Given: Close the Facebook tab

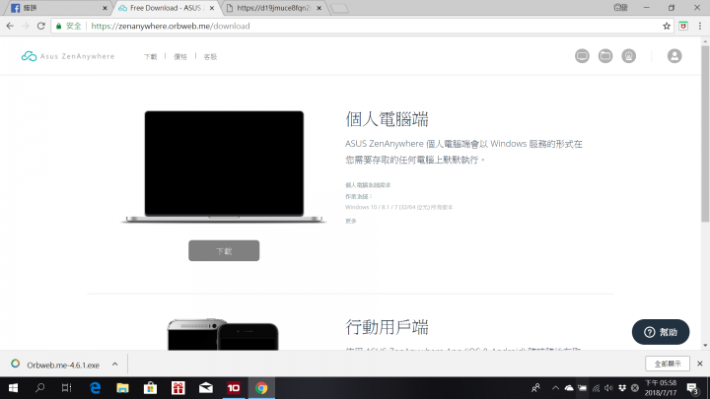Looking at the screenshot, I should pos(105,8).
